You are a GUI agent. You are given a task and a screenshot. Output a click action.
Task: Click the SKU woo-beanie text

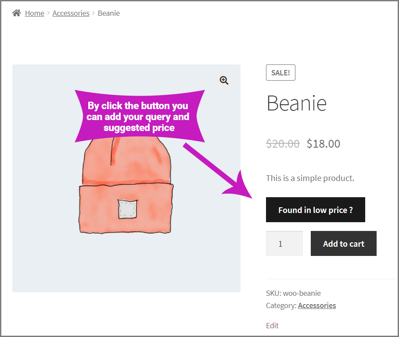click(x=293, y=293)
